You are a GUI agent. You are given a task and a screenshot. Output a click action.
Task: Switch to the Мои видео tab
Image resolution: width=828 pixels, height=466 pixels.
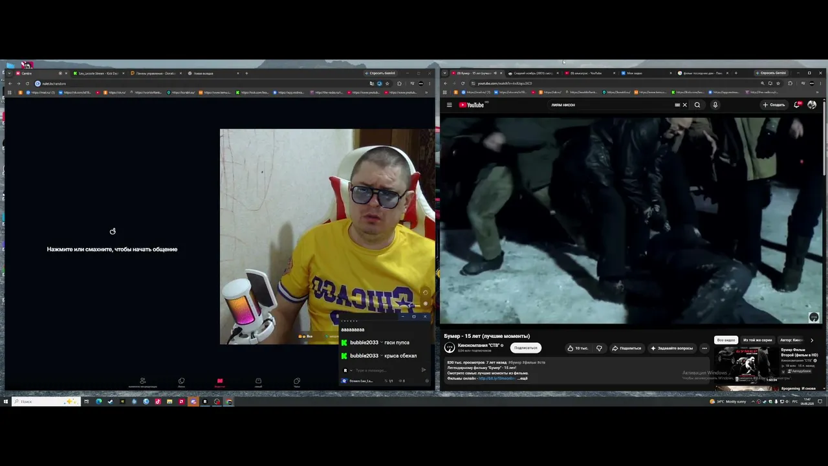(x=646, y=73)
